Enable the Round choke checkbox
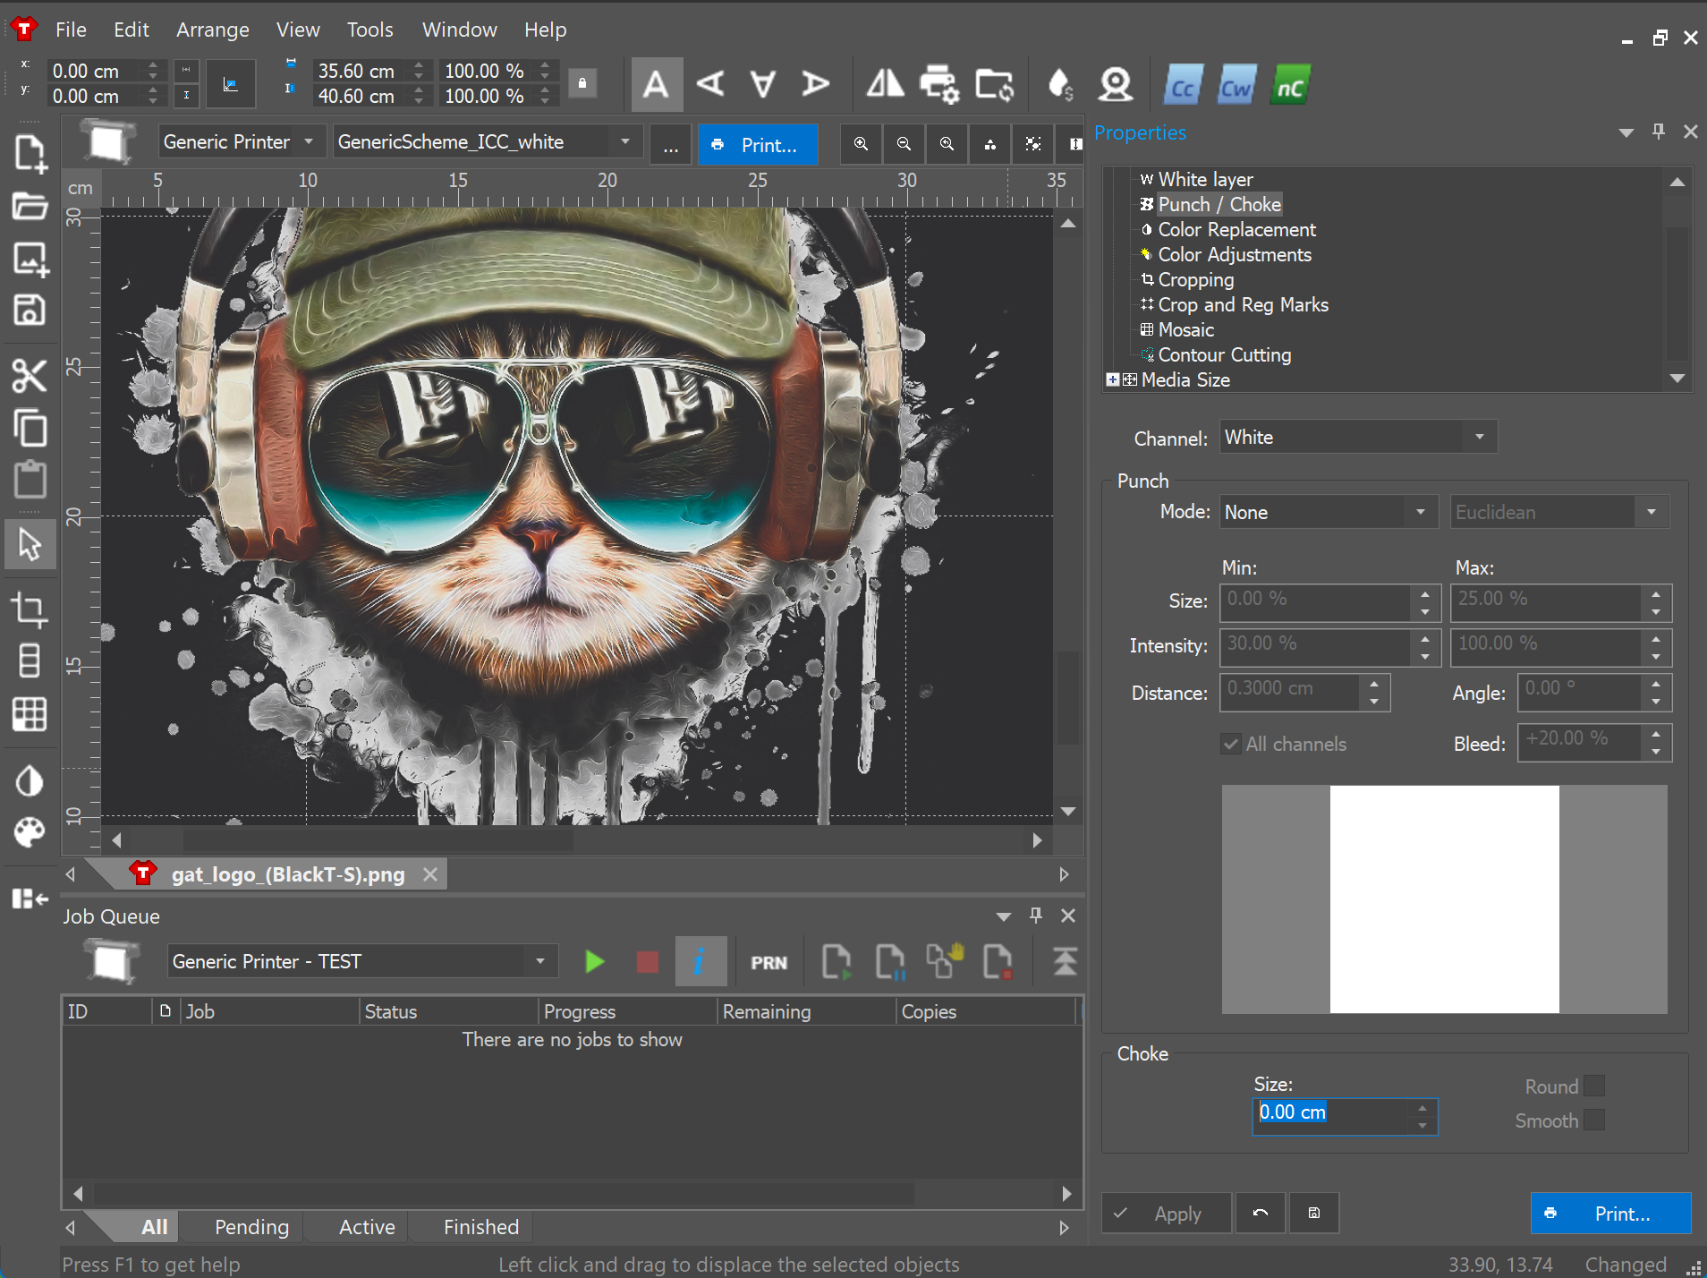 point(1593,1086)
